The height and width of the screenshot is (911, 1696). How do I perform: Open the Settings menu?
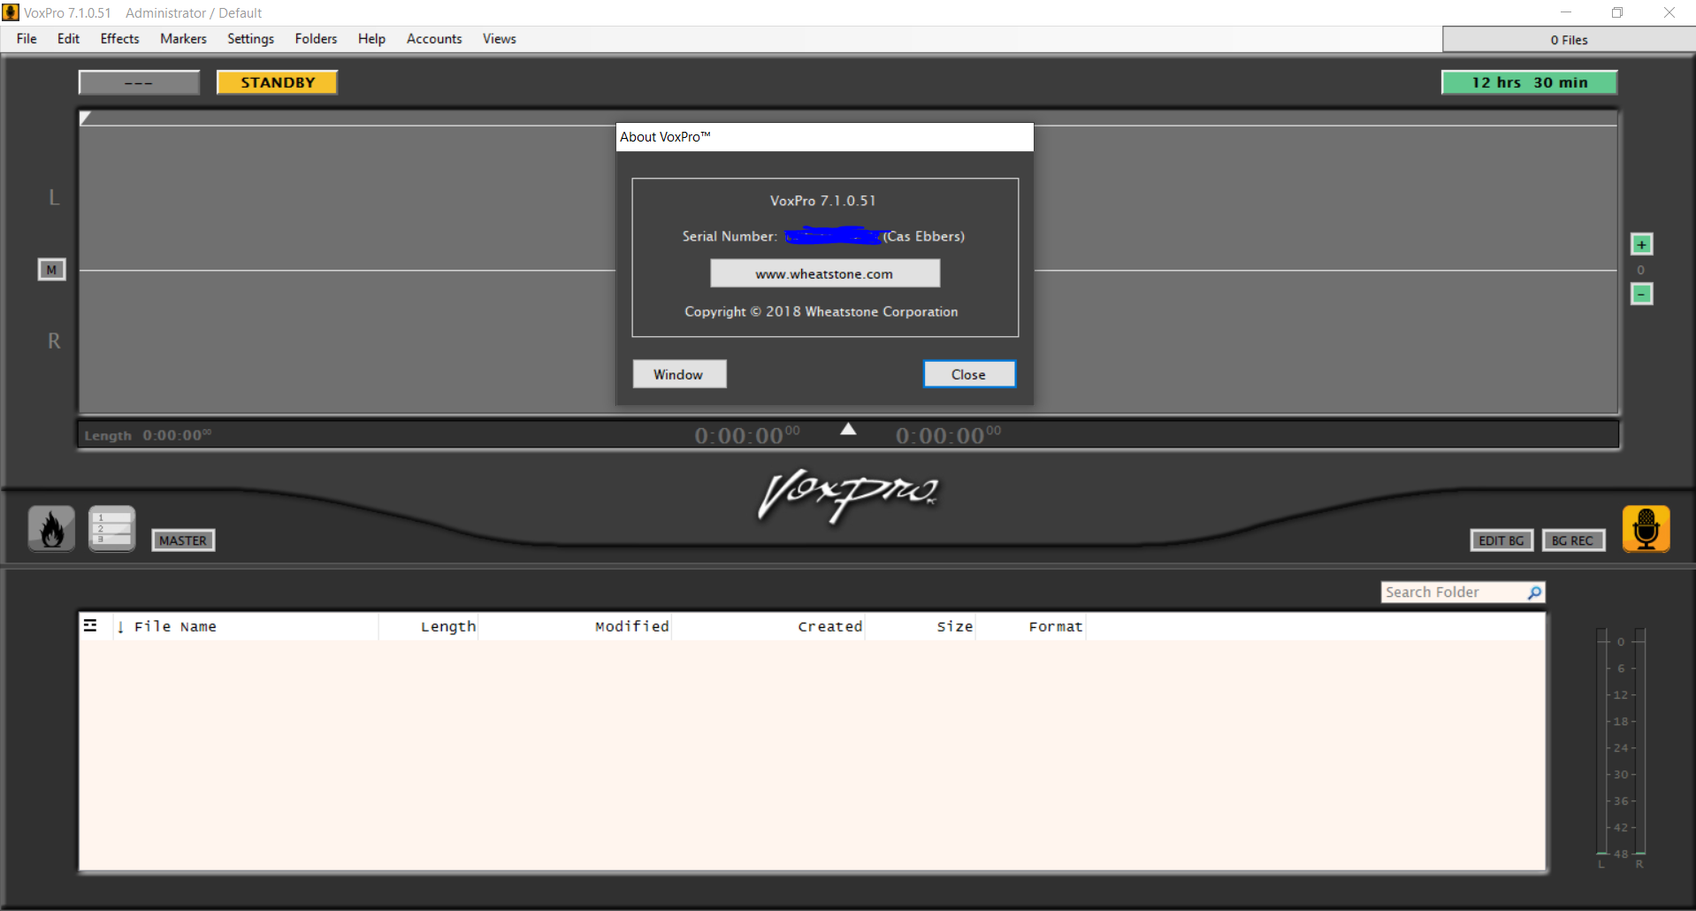click(x=250, y=39)
